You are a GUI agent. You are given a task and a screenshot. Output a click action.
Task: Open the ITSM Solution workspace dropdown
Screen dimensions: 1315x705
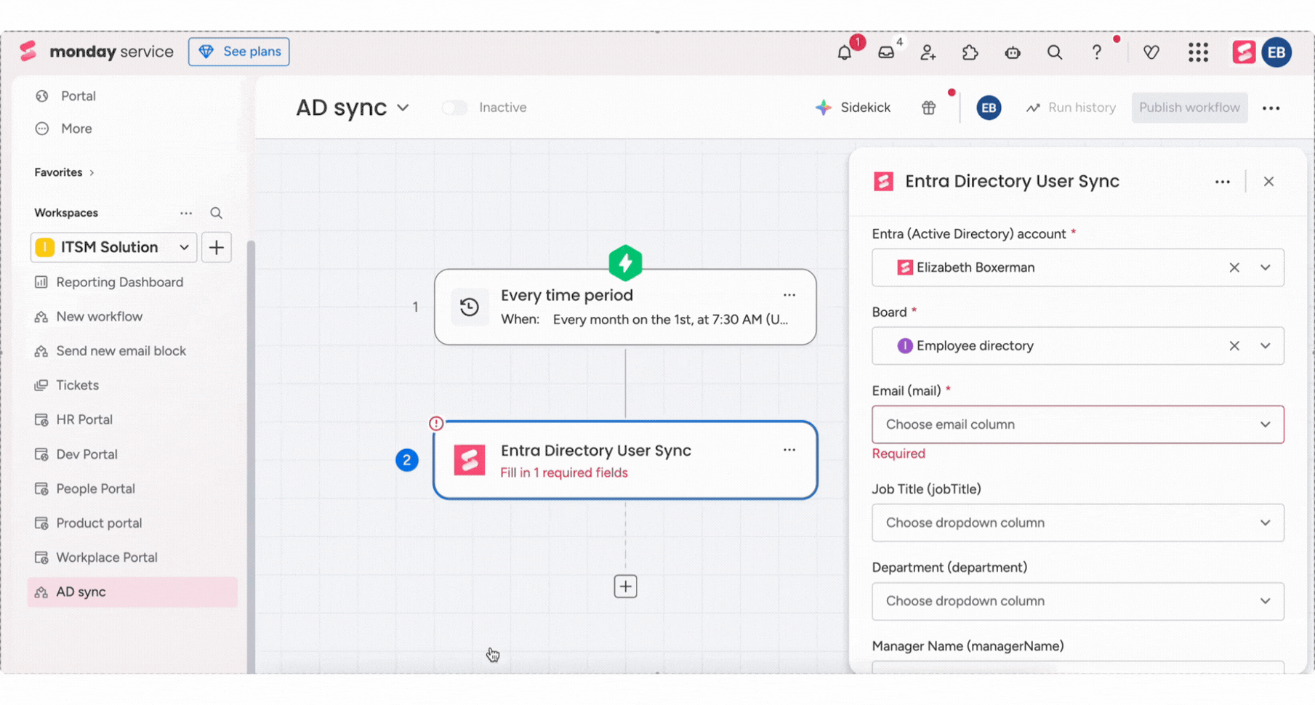tap(113, 247)
